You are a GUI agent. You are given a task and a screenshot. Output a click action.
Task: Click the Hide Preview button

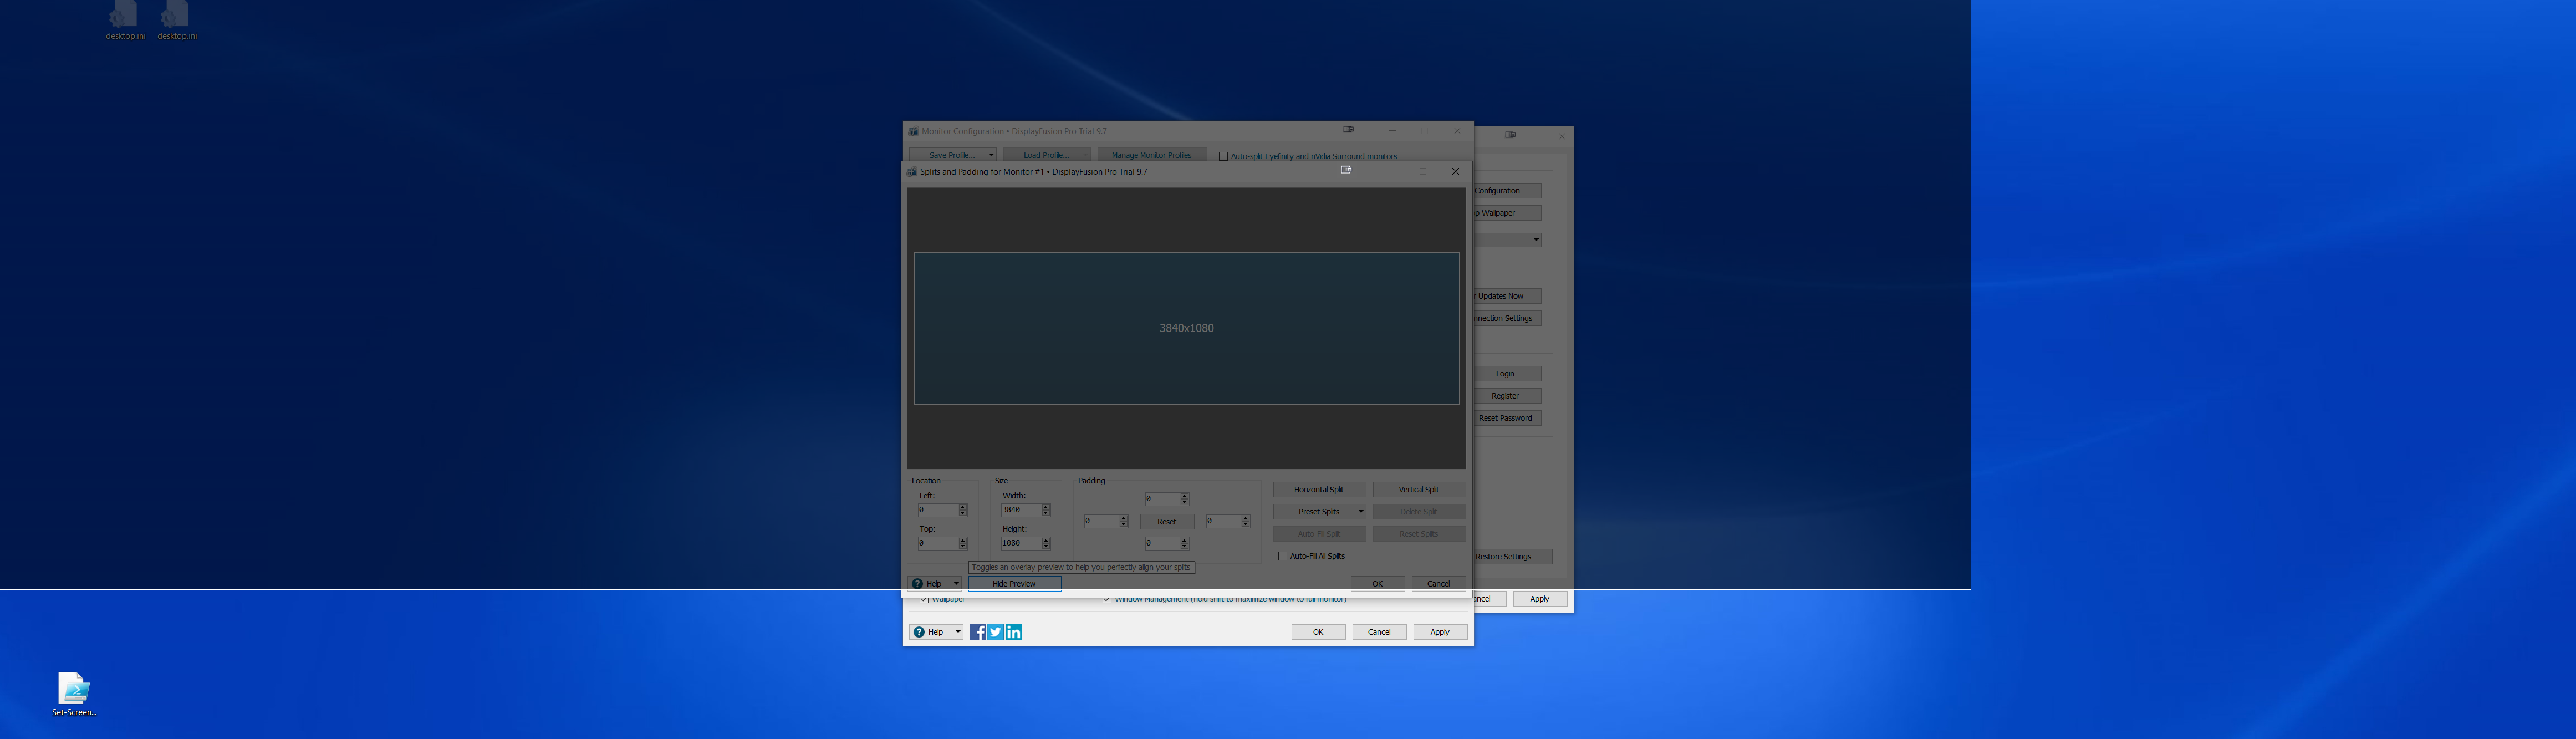[1013, 584]
